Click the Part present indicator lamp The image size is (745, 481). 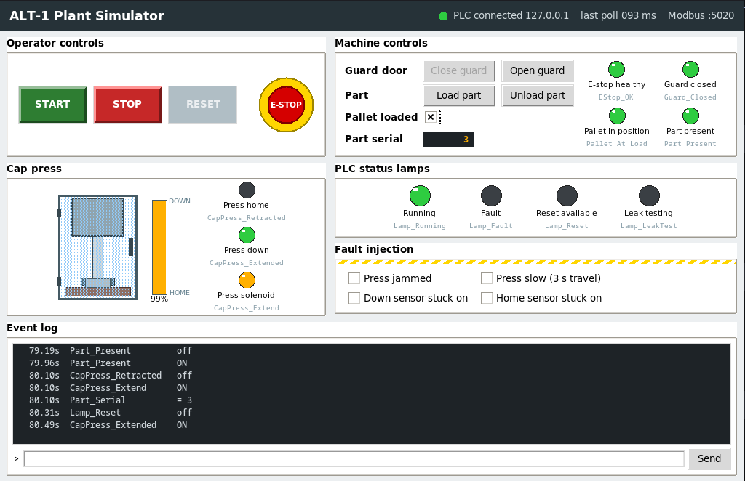click(690, 116)
